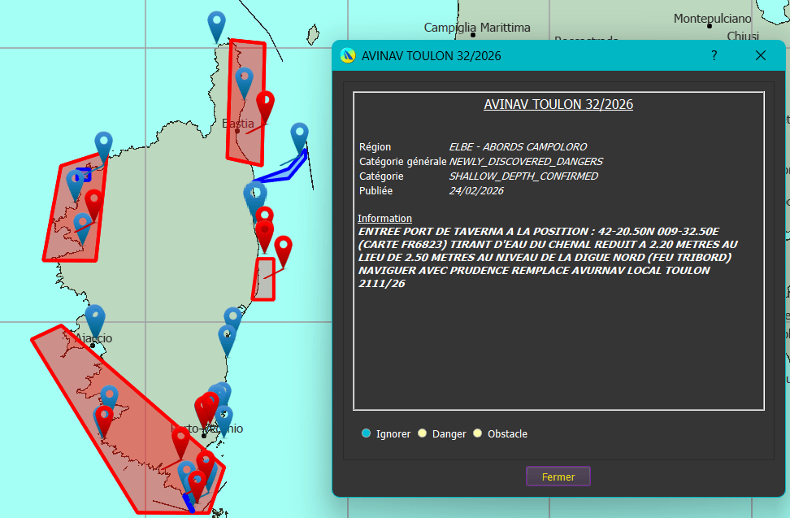This screenshot has height=518, width=790.
Task: Click the blue marker offshore at blue polygon tip
Action: pyautogui.click(x=300, y=135)
